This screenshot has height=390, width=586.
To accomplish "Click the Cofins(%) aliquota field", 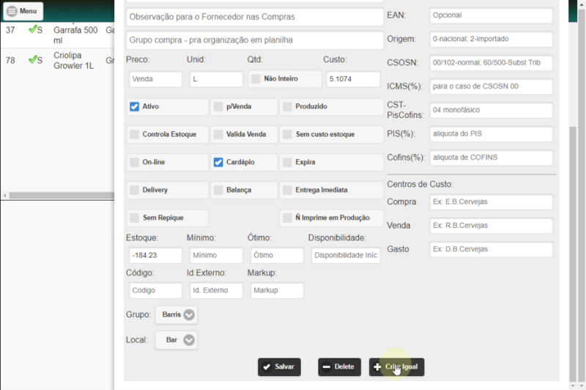I will click(491, 158).
